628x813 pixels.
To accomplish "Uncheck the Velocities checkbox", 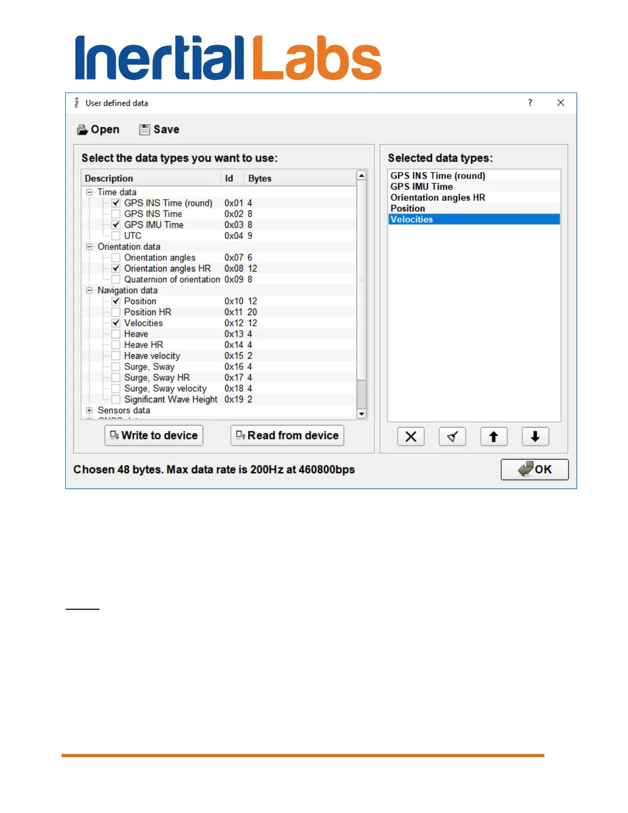I will [x=116, y=323].
